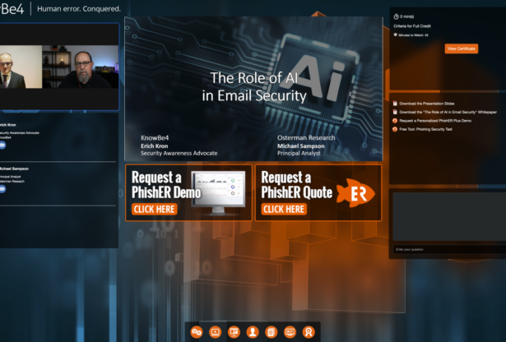Open Download the Presentation Slides link

coord(427,104)
